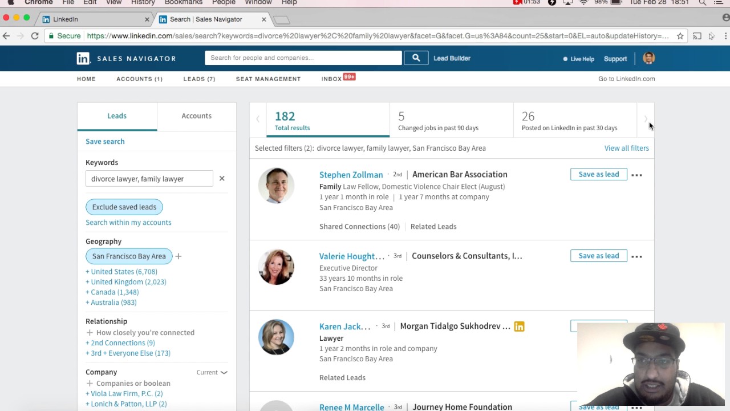730x411 pixels.
Task: Toggle the Exclude saved leads filter
Action: coord(124,207)
